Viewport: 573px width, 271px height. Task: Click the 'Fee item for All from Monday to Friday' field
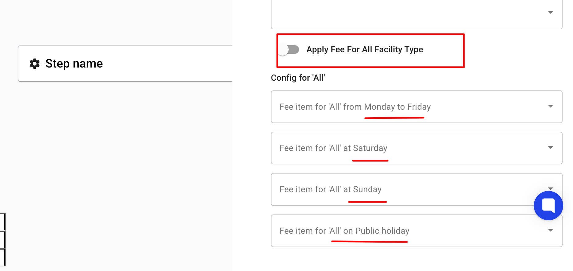click(398, 107)
